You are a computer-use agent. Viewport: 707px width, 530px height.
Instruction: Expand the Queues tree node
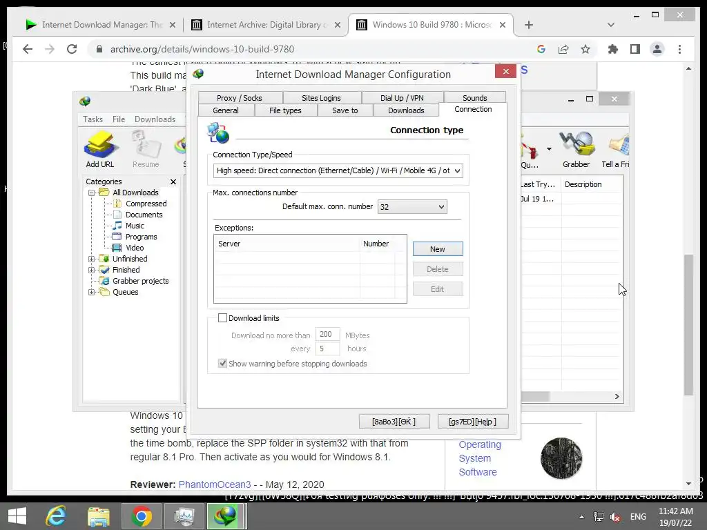92,292
